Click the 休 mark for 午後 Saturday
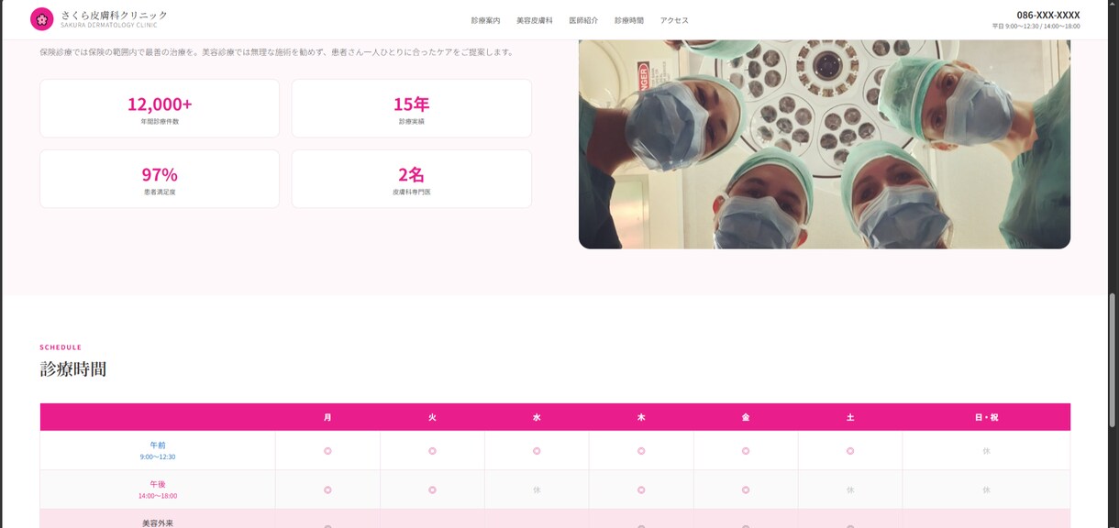Screen dimensions: 1119x528 tap(850, 490)
